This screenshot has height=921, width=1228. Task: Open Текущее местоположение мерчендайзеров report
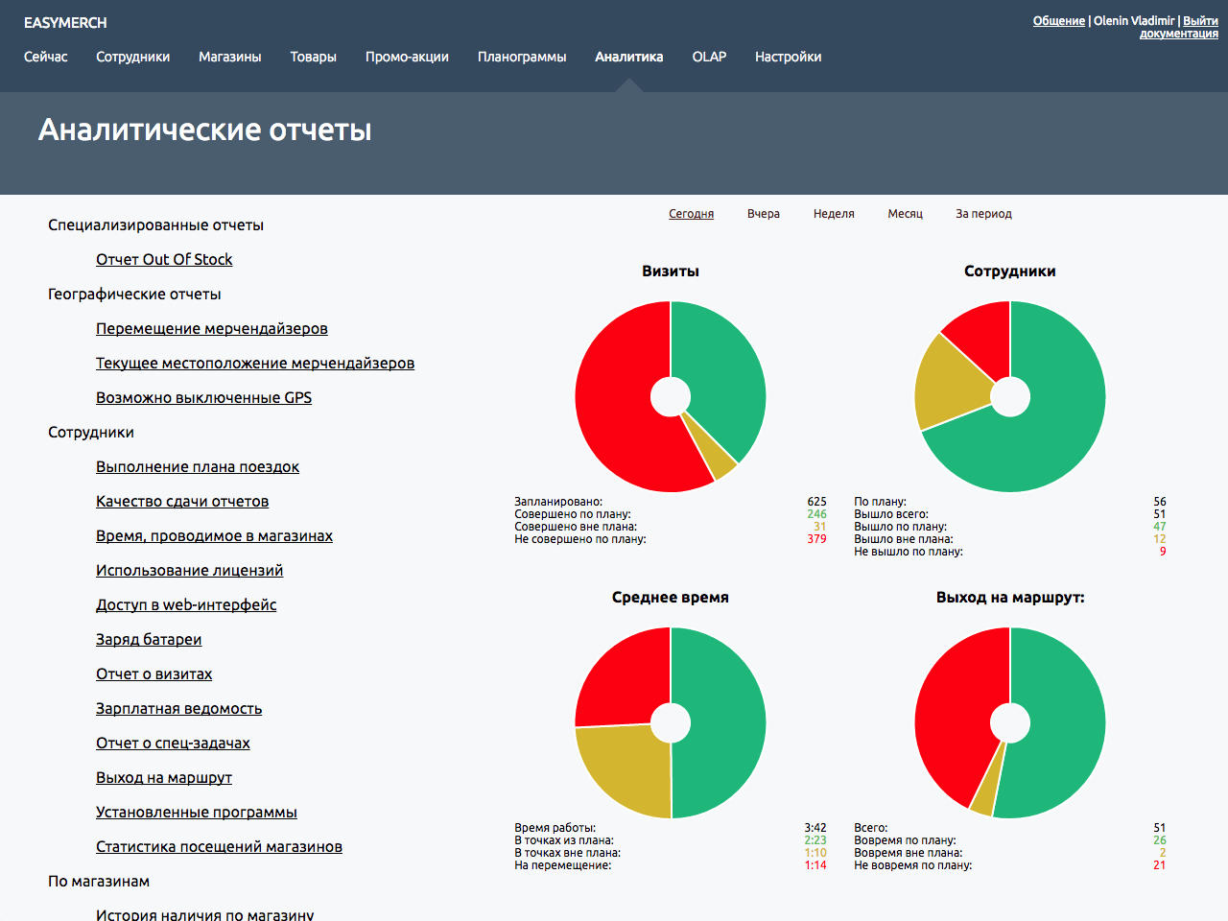tap(255, 363)
